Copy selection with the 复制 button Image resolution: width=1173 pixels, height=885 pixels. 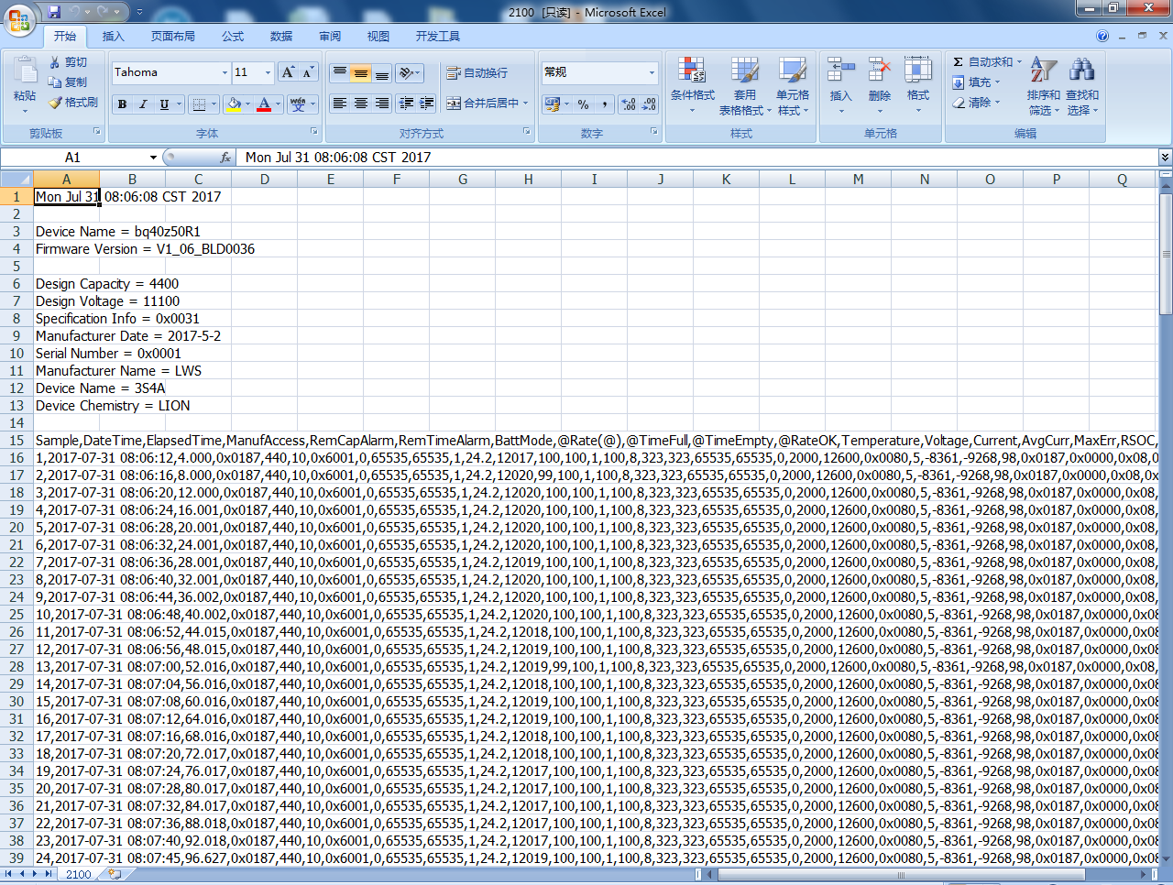point(69,82)
